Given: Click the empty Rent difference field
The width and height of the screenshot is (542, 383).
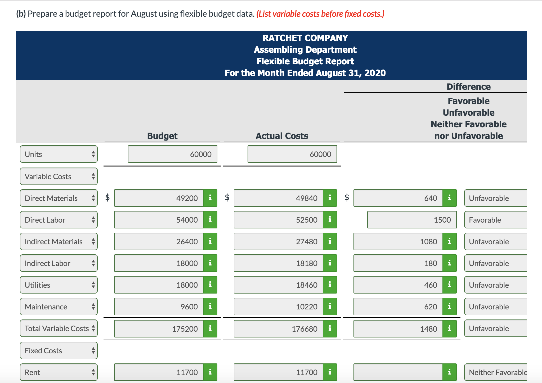Looking at the screenshot, I should click(397, 372).
